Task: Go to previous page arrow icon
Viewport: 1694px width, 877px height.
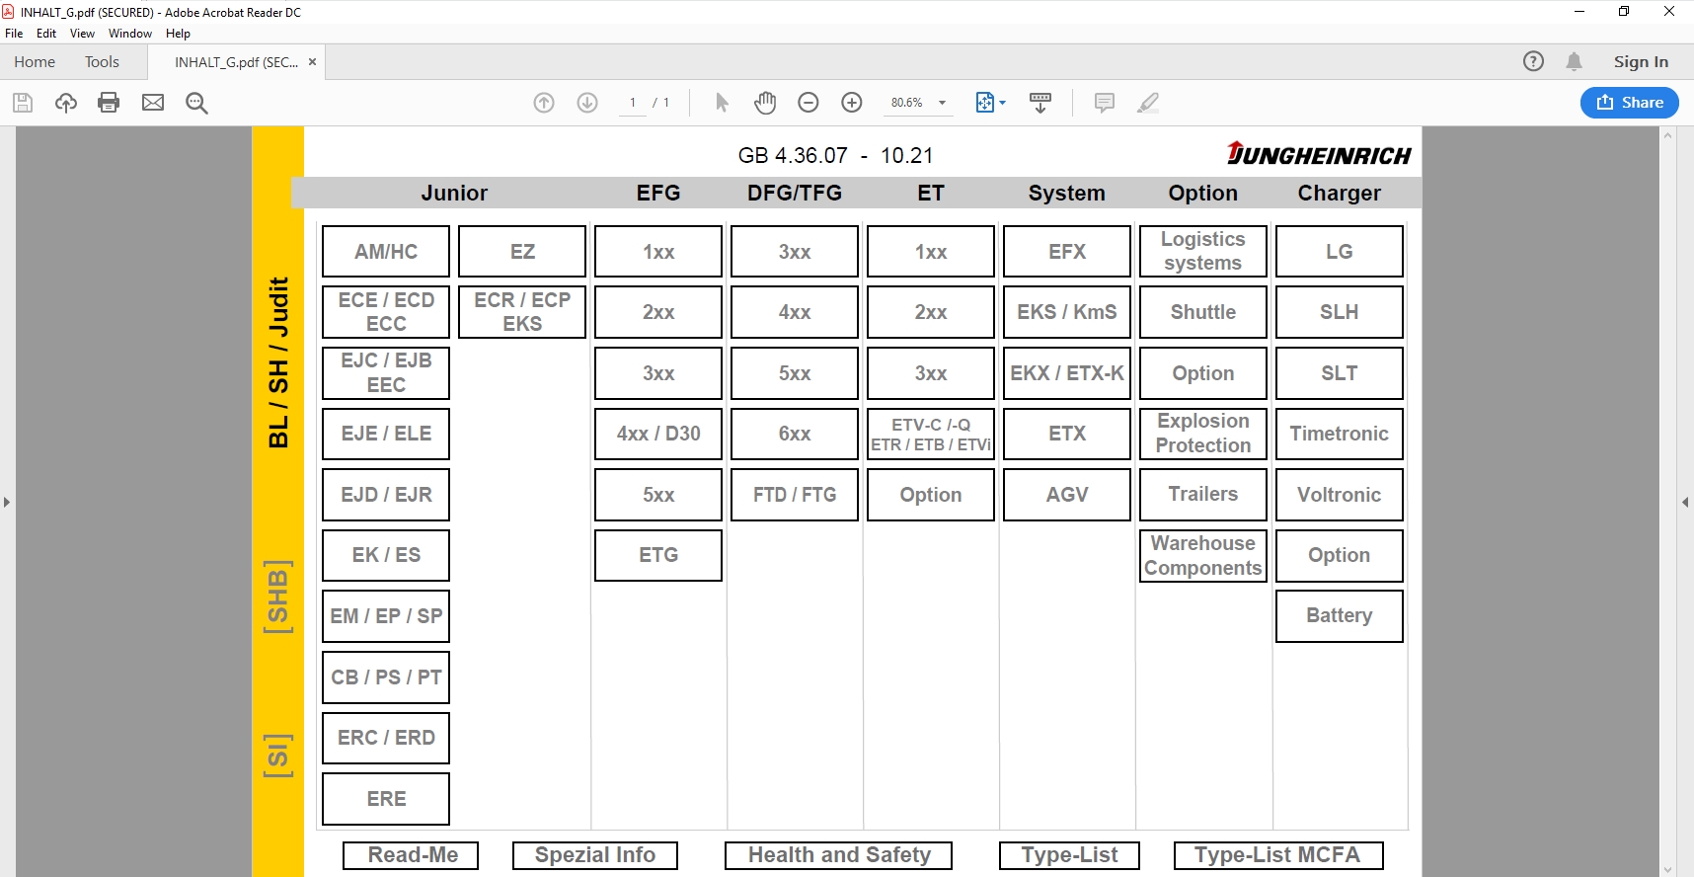Action: [544, 103]
